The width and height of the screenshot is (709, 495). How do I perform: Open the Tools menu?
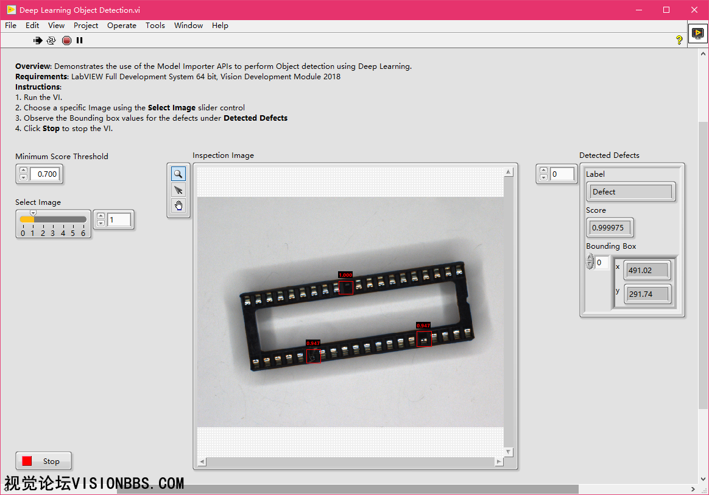click(x=155, y=26)
